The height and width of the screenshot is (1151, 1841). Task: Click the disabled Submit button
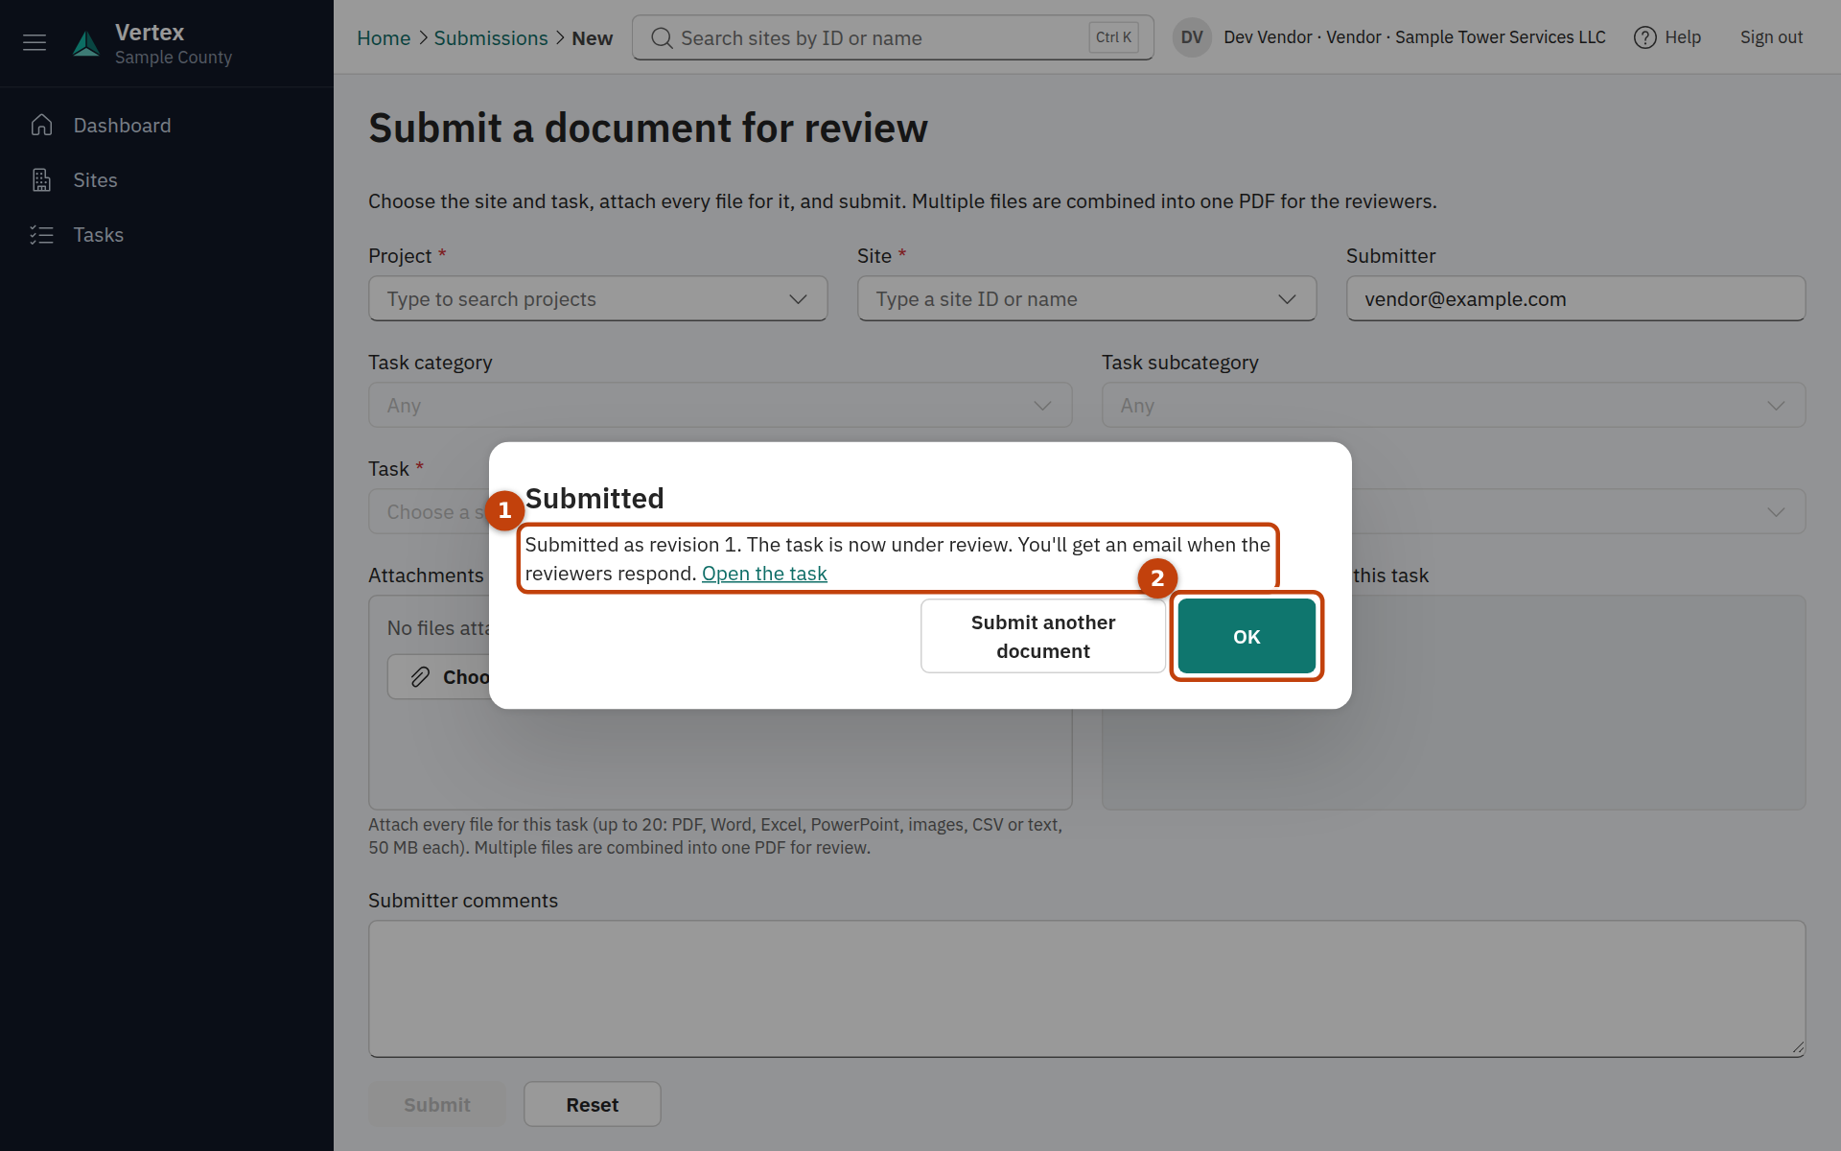click(437, 1105)
